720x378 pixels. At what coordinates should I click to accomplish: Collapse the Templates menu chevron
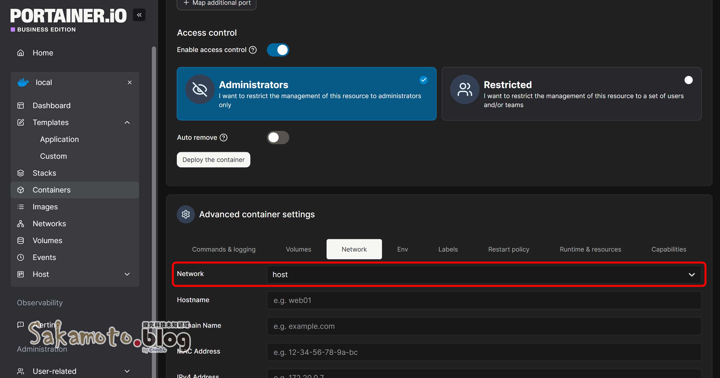127,122
